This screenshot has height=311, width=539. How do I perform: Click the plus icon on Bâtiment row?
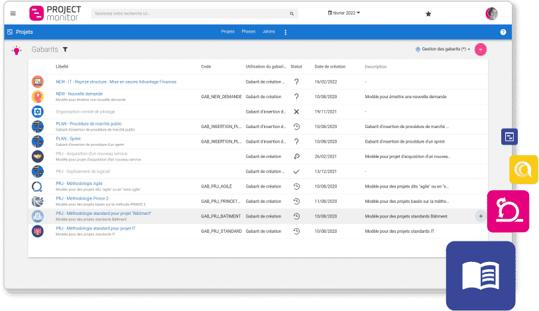pos(481,216)
